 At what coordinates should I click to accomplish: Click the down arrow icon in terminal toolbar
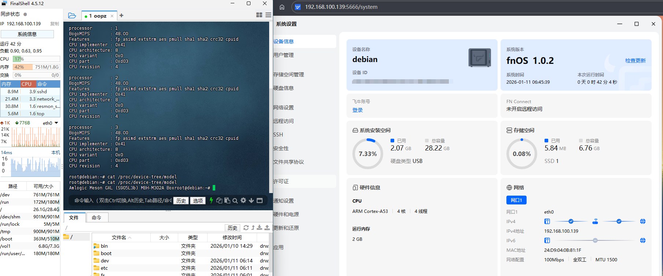click(x=251, y=200)
